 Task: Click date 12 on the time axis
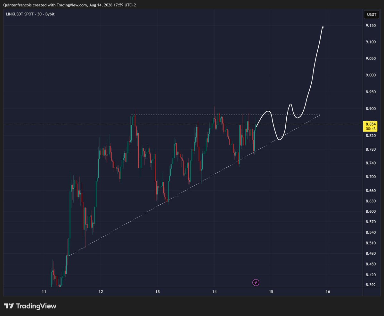101,292
